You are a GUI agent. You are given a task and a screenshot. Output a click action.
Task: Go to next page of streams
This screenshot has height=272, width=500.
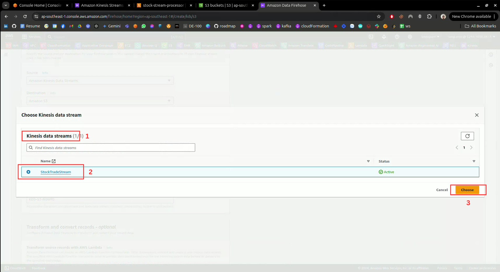click(x=471, y=147)
